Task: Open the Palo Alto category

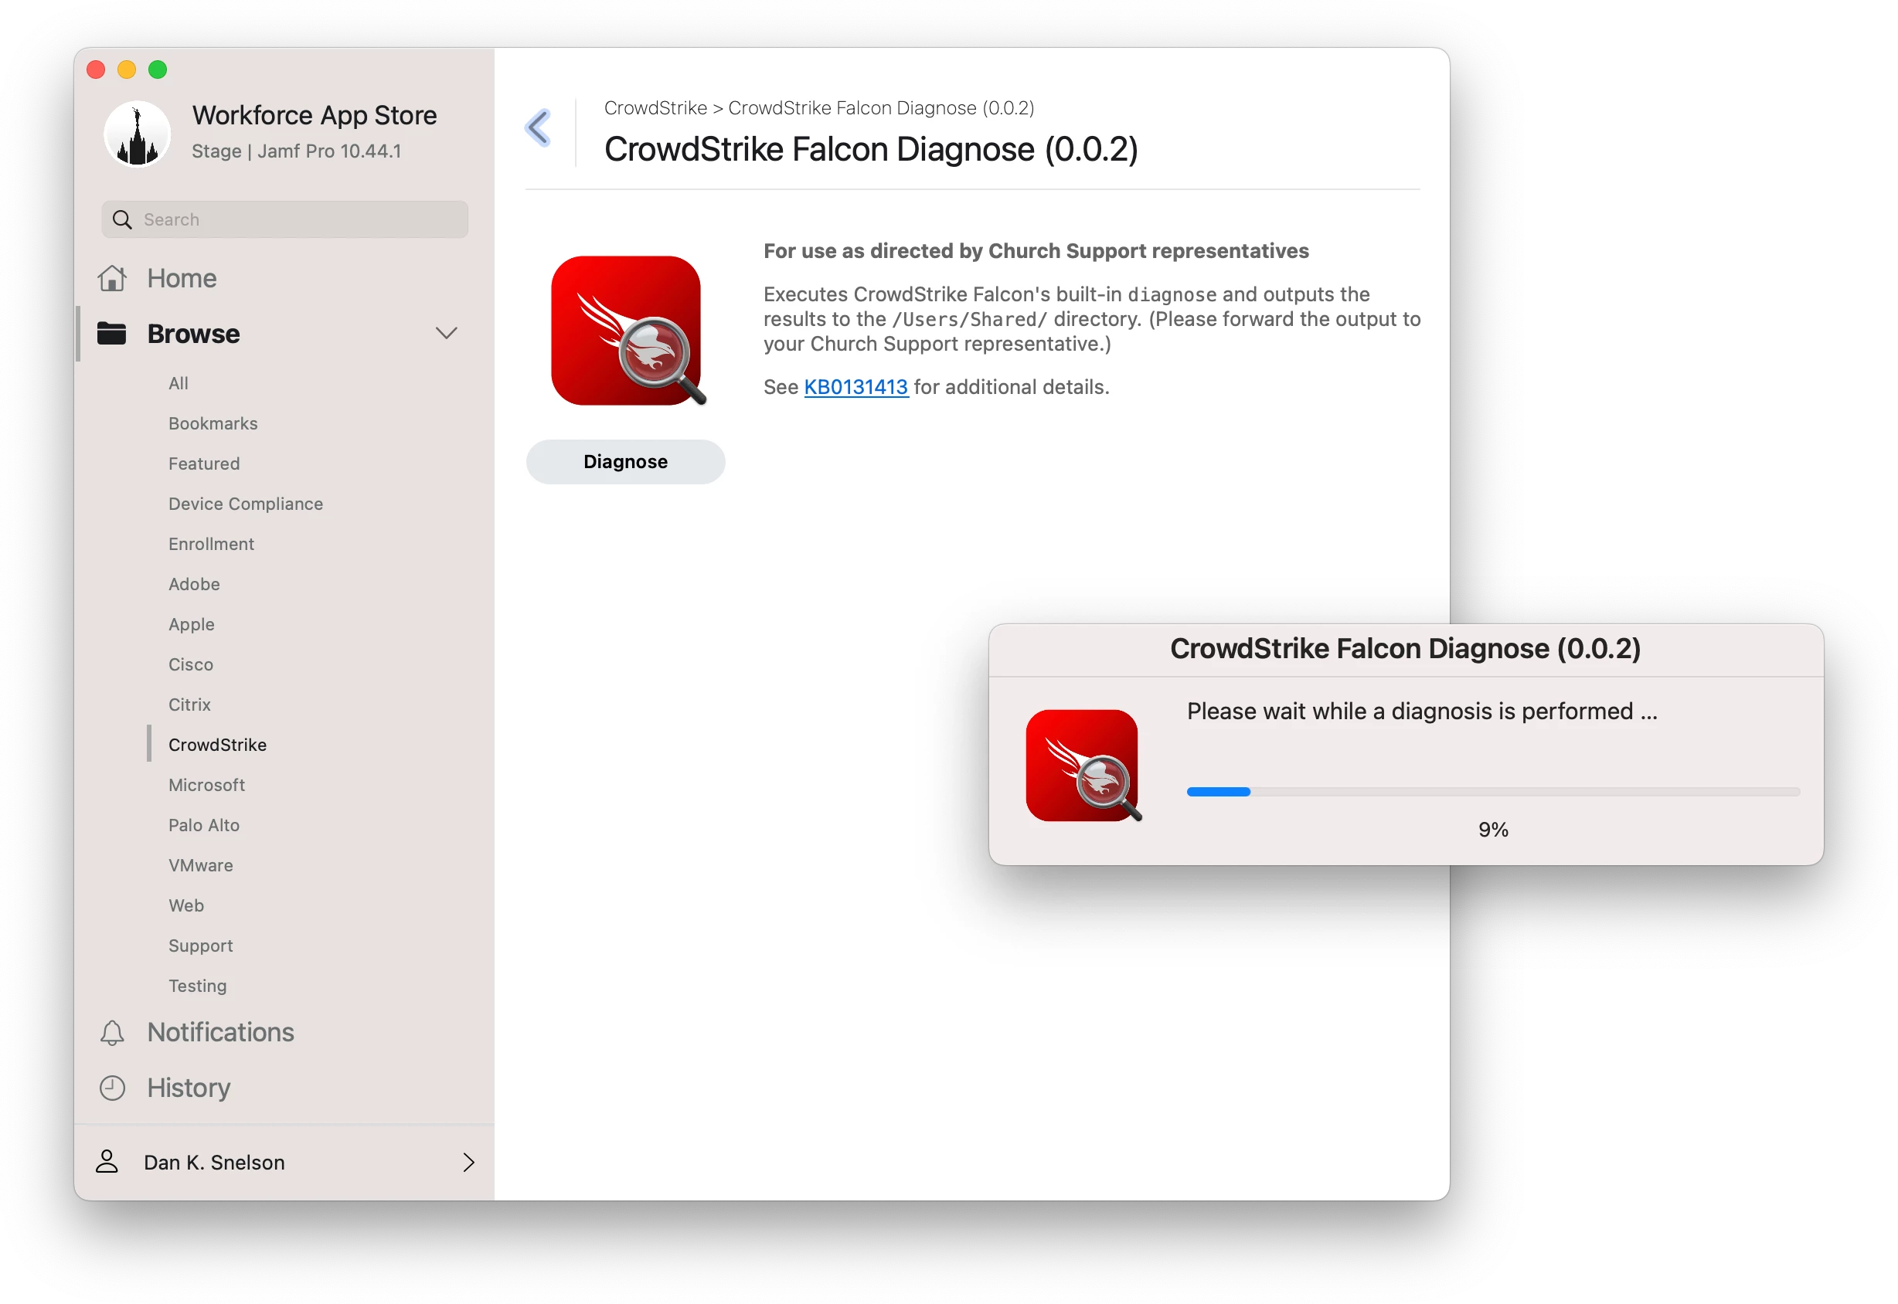Action: 203,825
